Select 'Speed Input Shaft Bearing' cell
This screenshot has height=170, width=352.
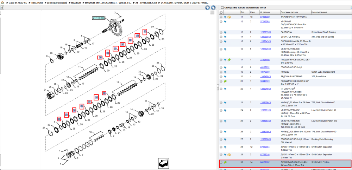[x=324, y=32]
